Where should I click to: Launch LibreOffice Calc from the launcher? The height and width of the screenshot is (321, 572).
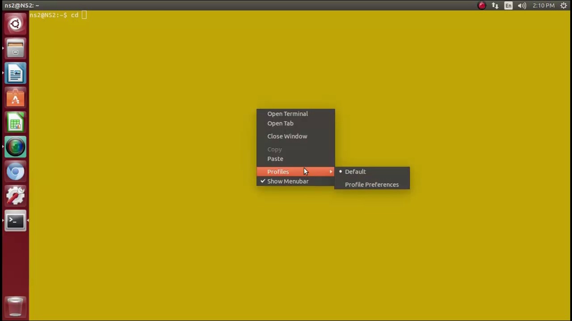15,123
